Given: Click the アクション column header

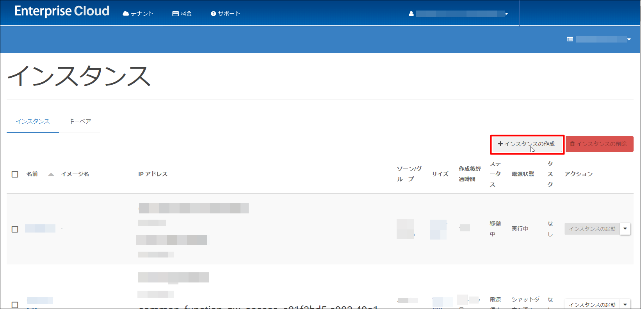Looking at the screenshot, I should tap(579, 174).
